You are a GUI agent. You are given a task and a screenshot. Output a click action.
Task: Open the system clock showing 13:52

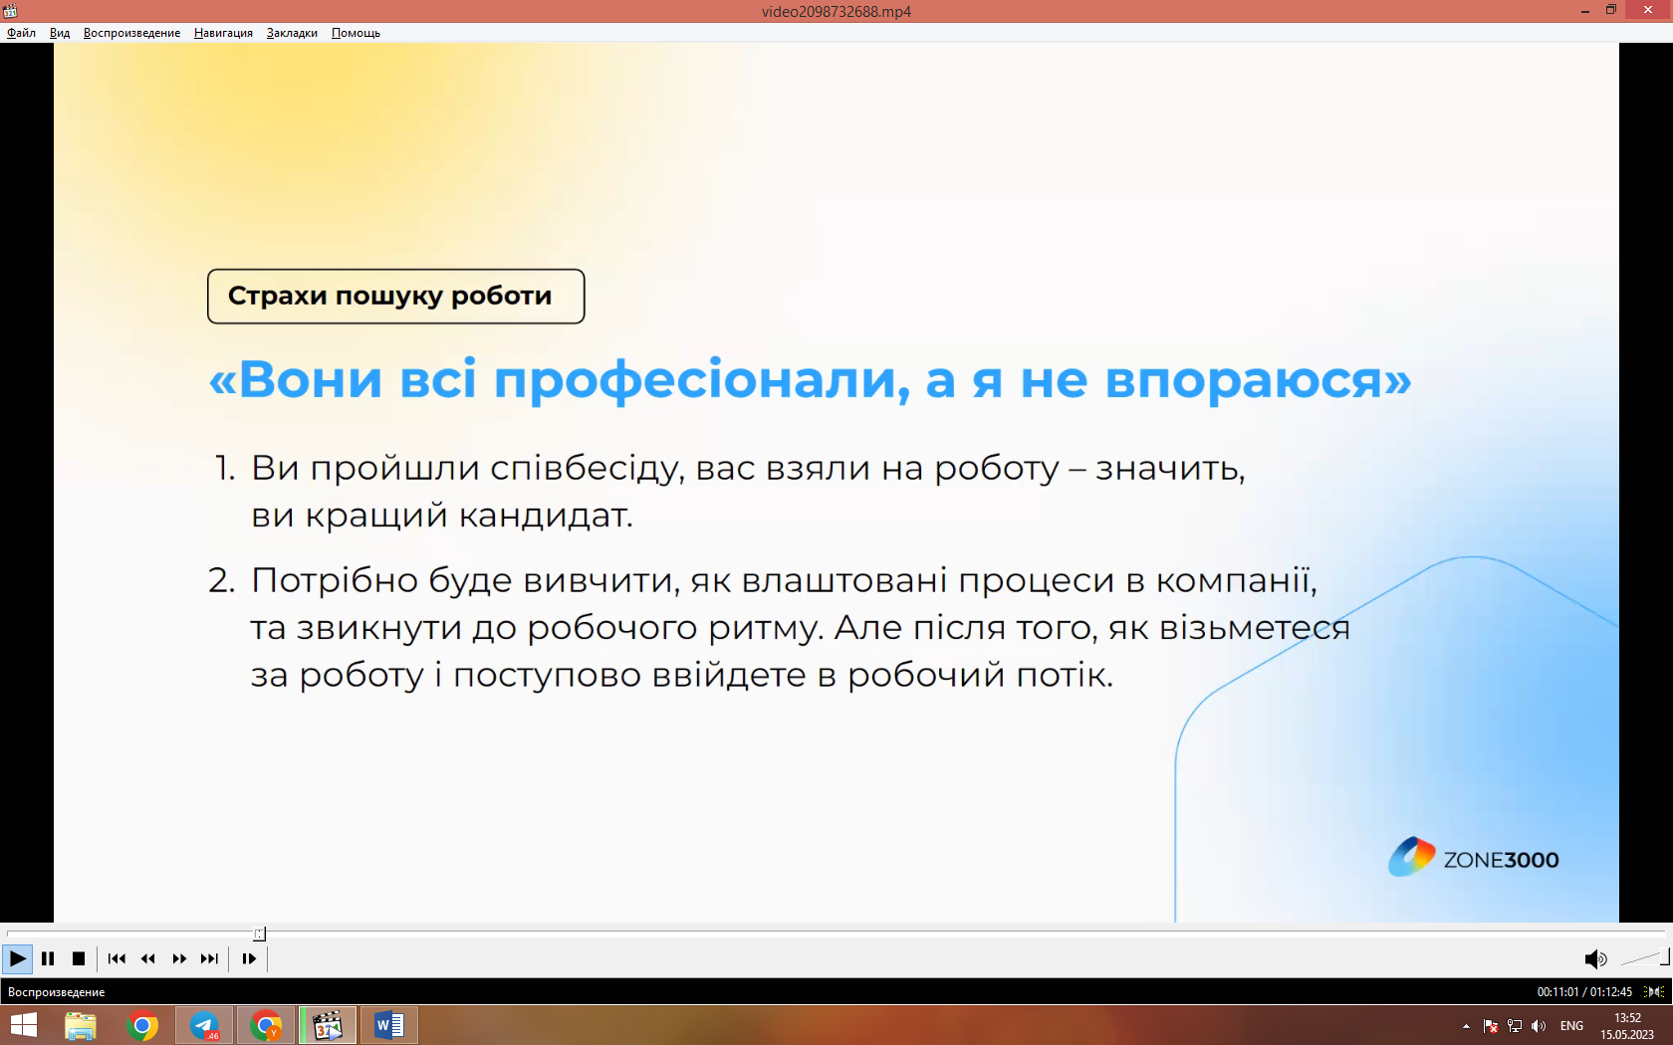[1627, 1026]
